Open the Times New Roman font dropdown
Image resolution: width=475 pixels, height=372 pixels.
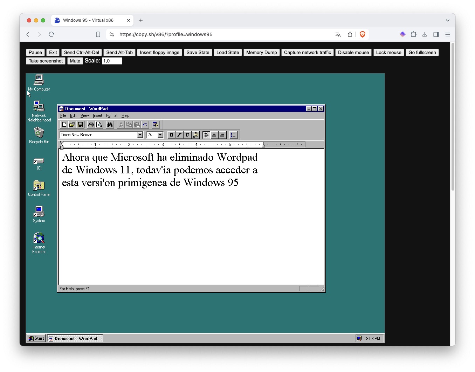[139, 135]
